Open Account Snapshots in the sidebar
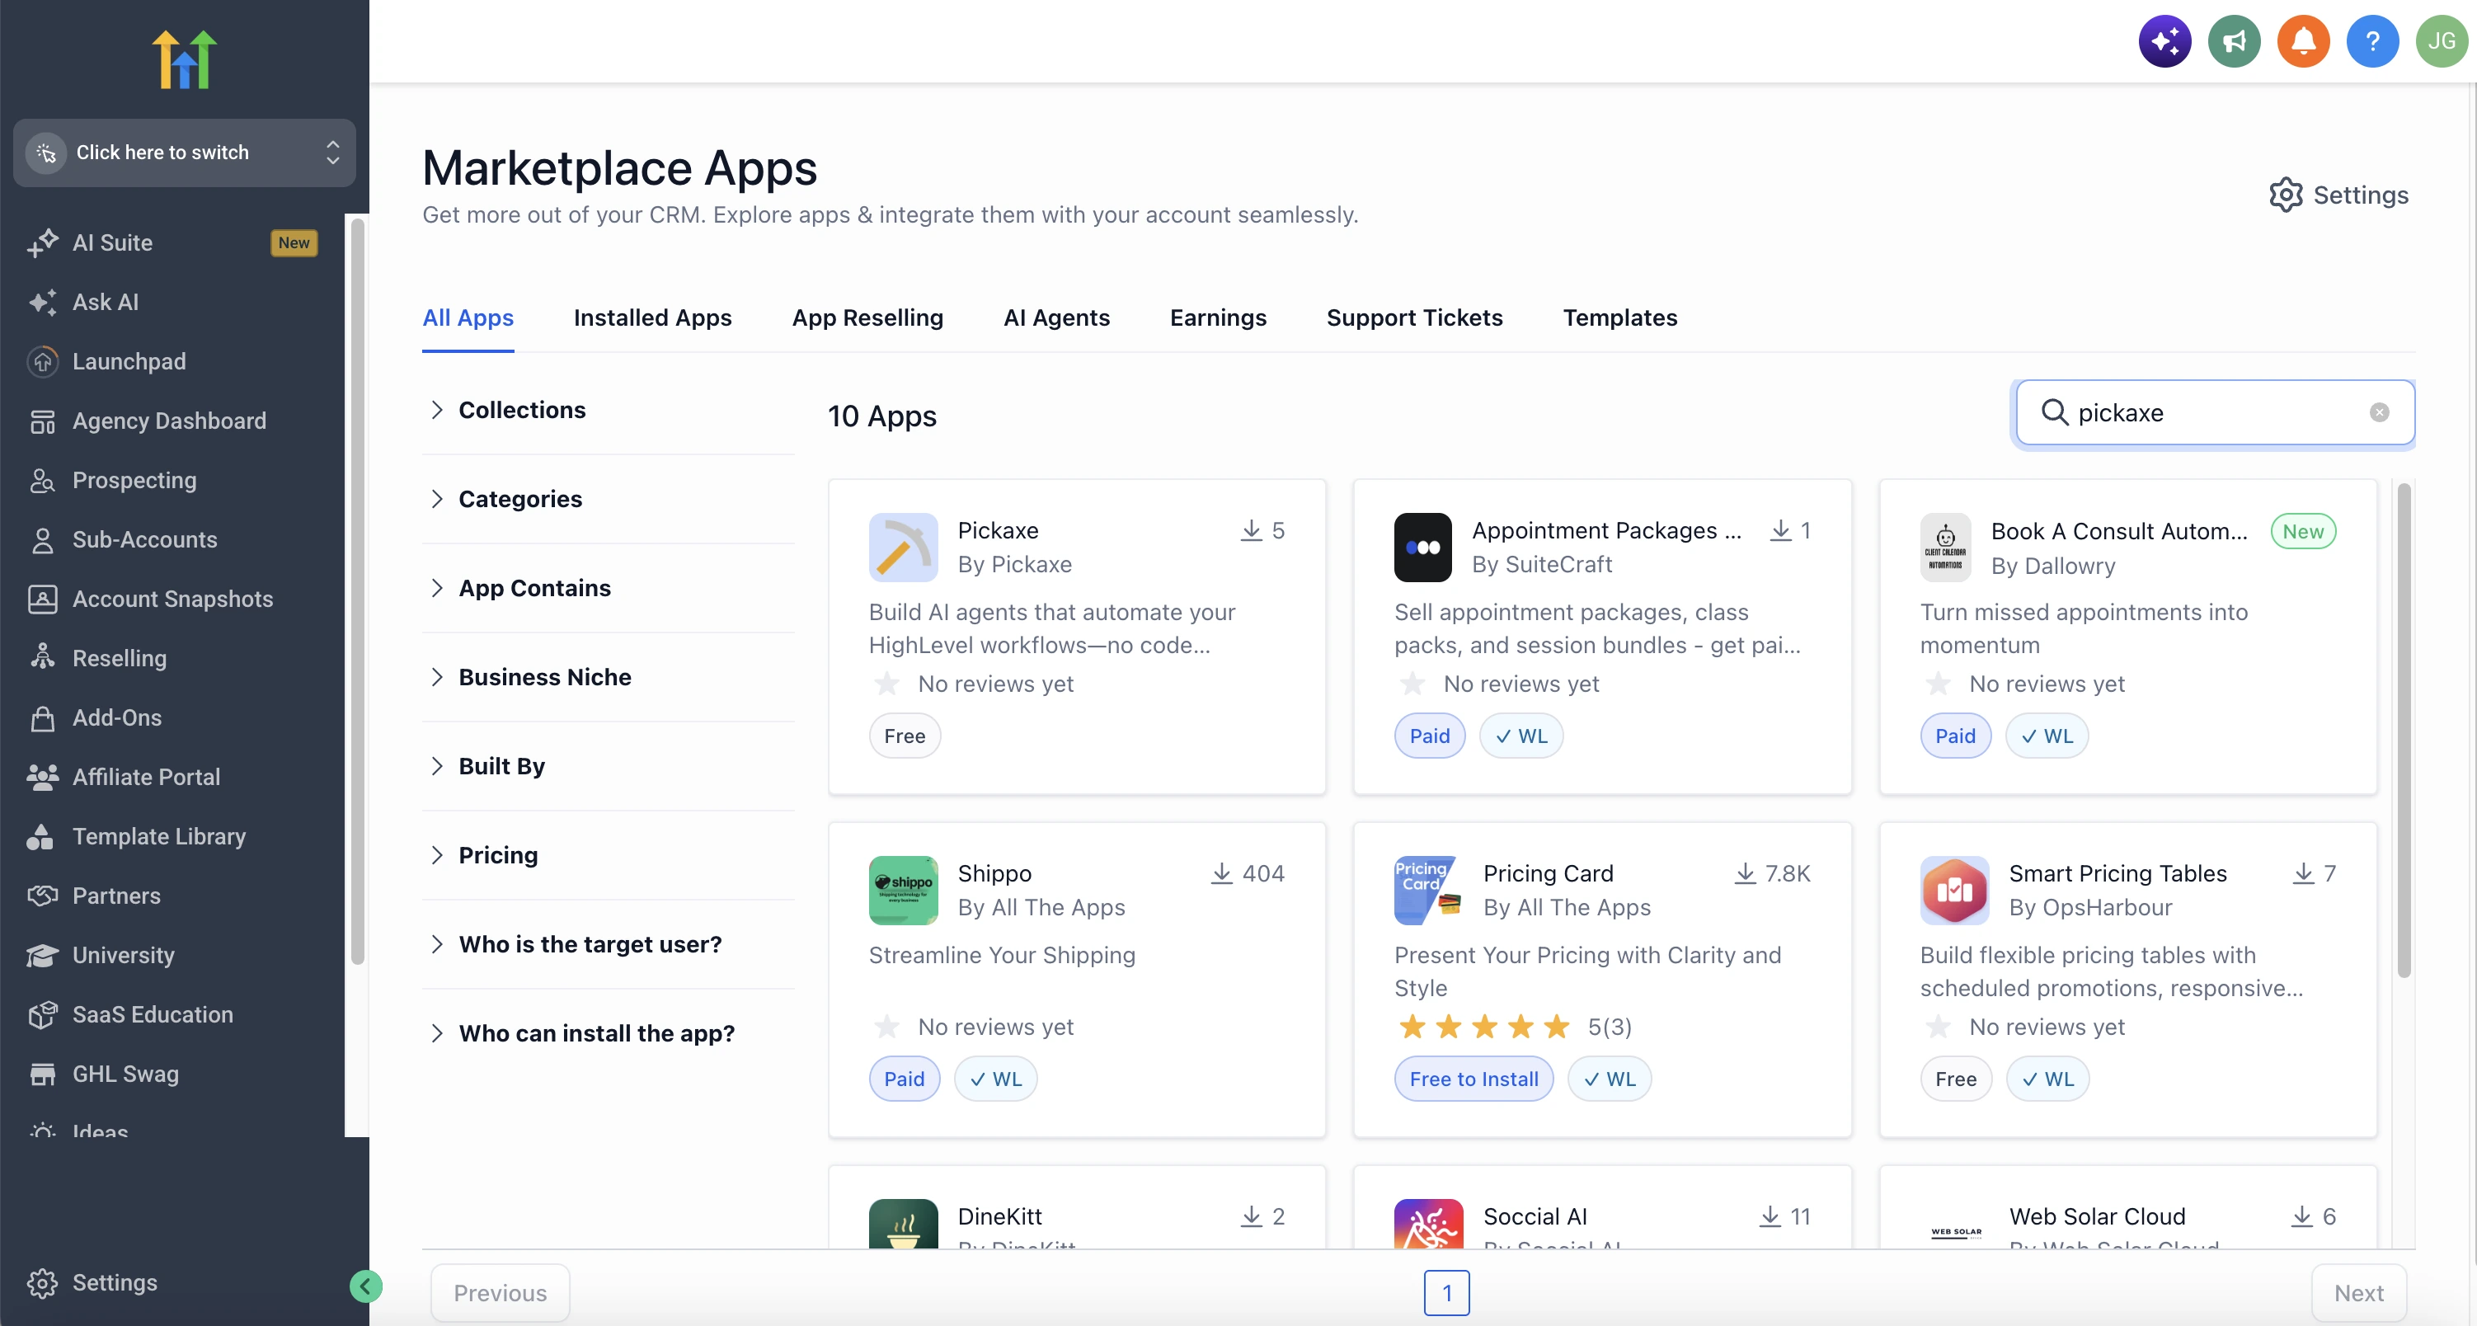The height and width of the screenshot is (1326, 2477). pos(173,599)
